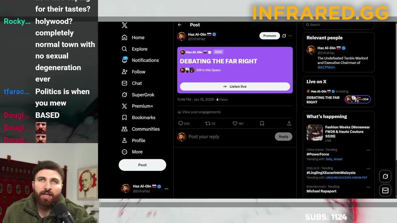Click the Tariq, Jenard trending link
Screen dimensions: 397x223
pos(334,159)
